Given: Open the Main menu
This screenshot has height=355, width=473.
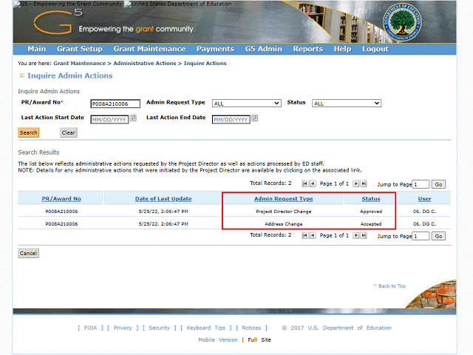Looking at the screenshot, I should [37, 49].
